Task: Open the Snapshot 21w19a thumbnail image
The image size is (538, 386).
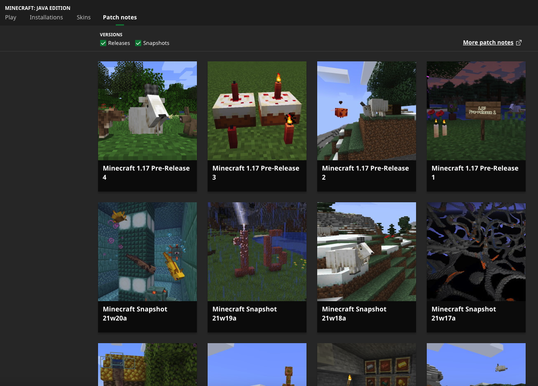Action: pyautogui.click(x=257, y=252)
